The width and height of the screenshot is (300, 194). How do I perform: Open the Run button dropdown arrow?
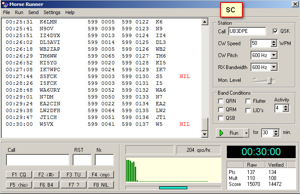point(246,133)
